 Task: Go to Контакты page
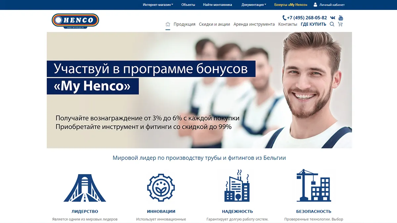pos(287,24)
